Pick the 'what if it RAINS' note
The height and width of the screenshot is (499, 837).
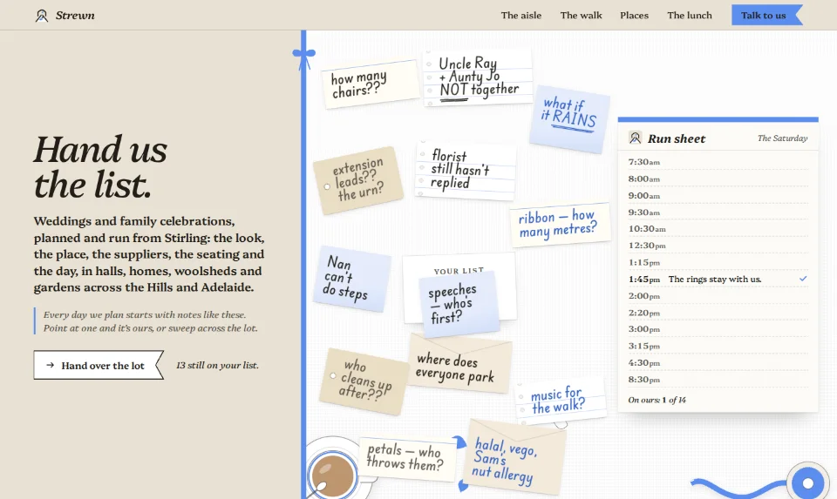coord(569,118)
